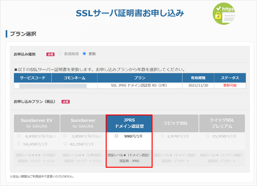Select the 更新 radio button
Viewport: 257px width, 186px height.
[x=84, y=53]
